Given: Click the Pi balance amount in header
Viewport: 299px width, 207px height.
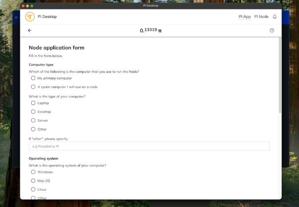Looking at the screenshot, I should (151, 30).
